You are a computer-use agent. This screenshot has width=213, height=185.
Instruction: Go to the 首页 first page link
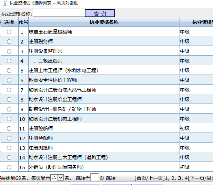(x=141, y=178)
